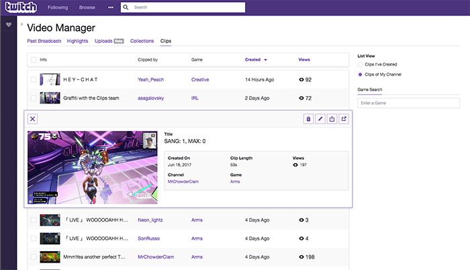The width and height of the screenshot is (470, 270).
Task: Play the SANG: 1, MAX: 0 clip preview
Action: pos(93,167)
